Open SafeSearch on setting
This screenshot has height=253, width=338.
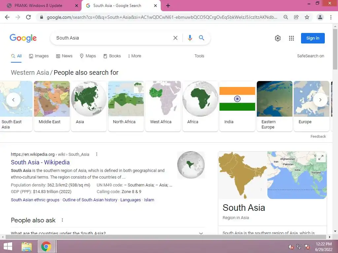click(310, 56)
